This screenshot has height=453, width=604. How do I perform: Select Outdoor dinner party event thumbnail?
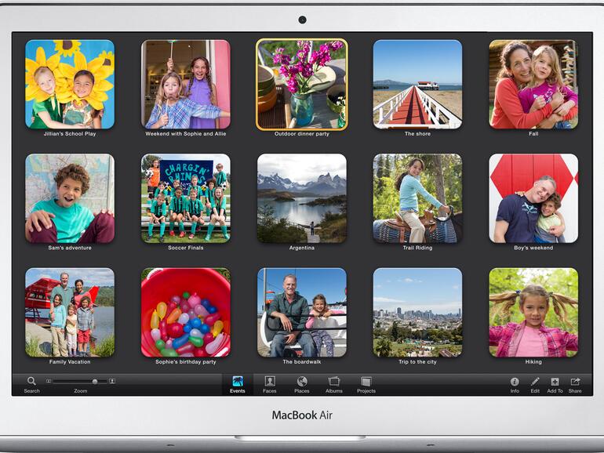click(302, 85)
